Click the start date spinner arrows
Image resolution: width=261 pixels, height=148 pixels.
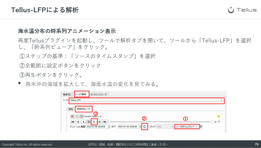click(109, 127)
